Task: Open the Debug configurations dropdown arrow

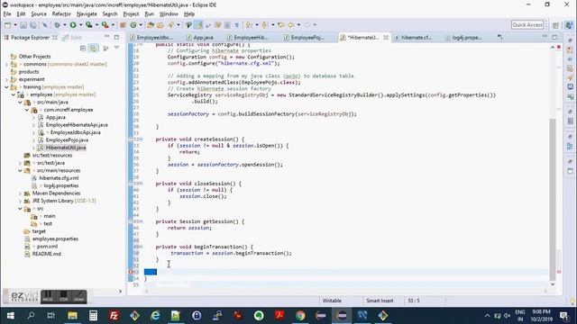Action: coord(64,25)
